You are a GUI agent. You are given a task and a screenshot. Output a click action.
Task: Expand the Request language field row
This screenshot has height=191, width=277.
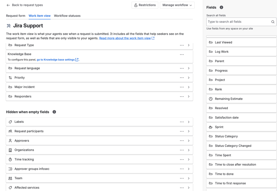point(189,69)
